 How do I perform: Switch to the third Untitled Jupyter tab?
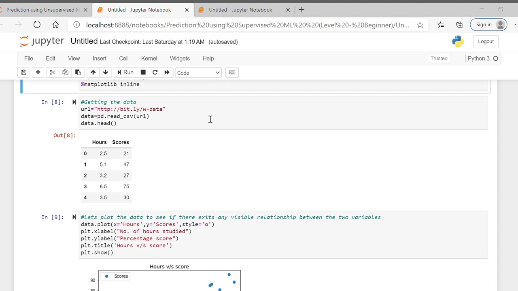click(x=240, y=10)
